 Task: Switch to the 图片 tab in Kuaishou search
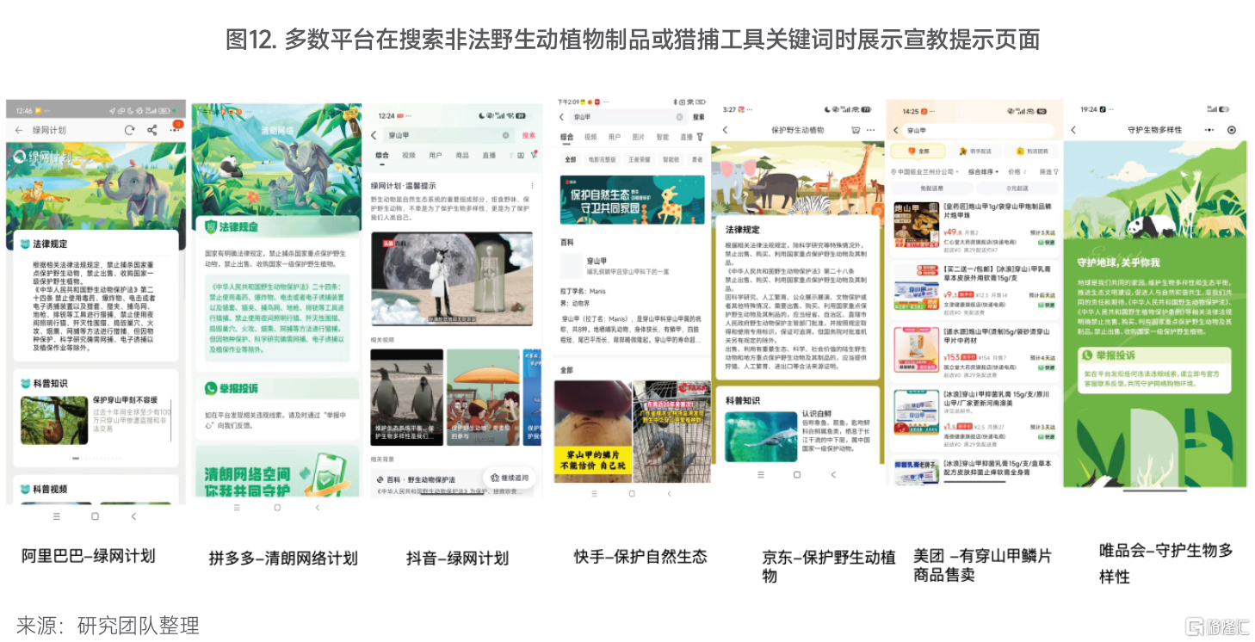pos(638,137)
